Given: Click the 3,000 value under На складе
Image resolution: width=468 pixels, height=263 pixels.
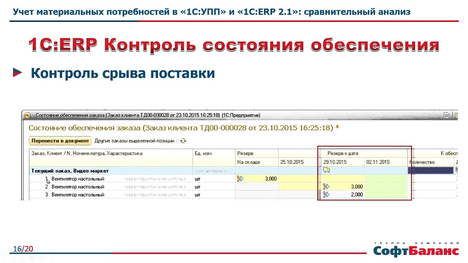Looking at the screenshot, I should (271, 179).
